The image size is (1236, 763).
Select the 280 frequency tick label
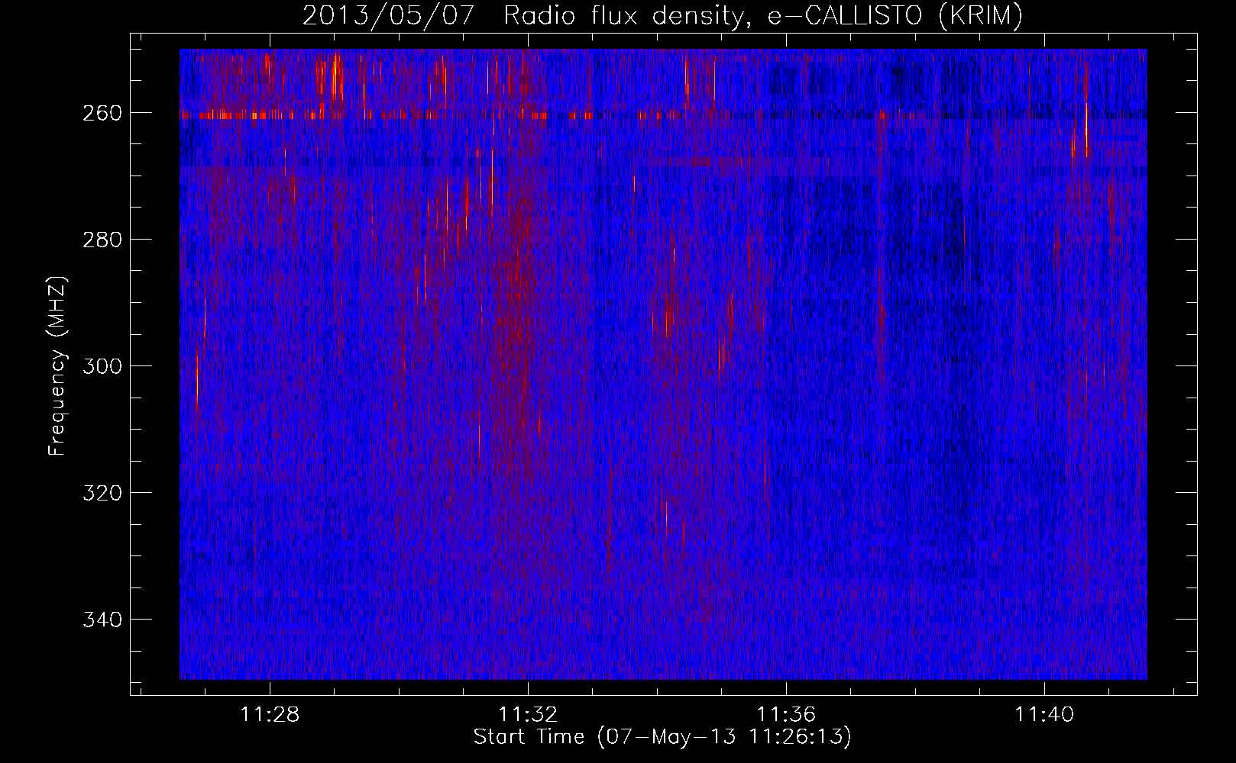(102, 240)
